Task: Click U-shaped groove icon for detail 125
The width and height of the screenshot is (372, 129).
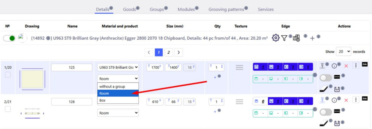Action: pyautogui.click(x=337, y=89)
